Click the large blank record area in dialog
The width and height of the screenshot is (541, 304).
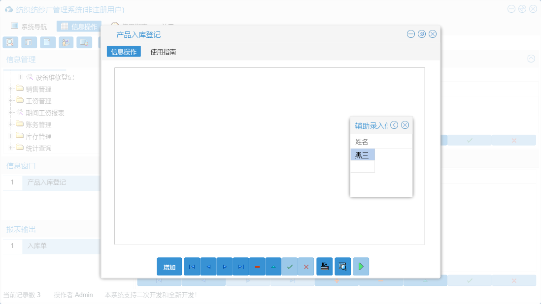point(270,156)
